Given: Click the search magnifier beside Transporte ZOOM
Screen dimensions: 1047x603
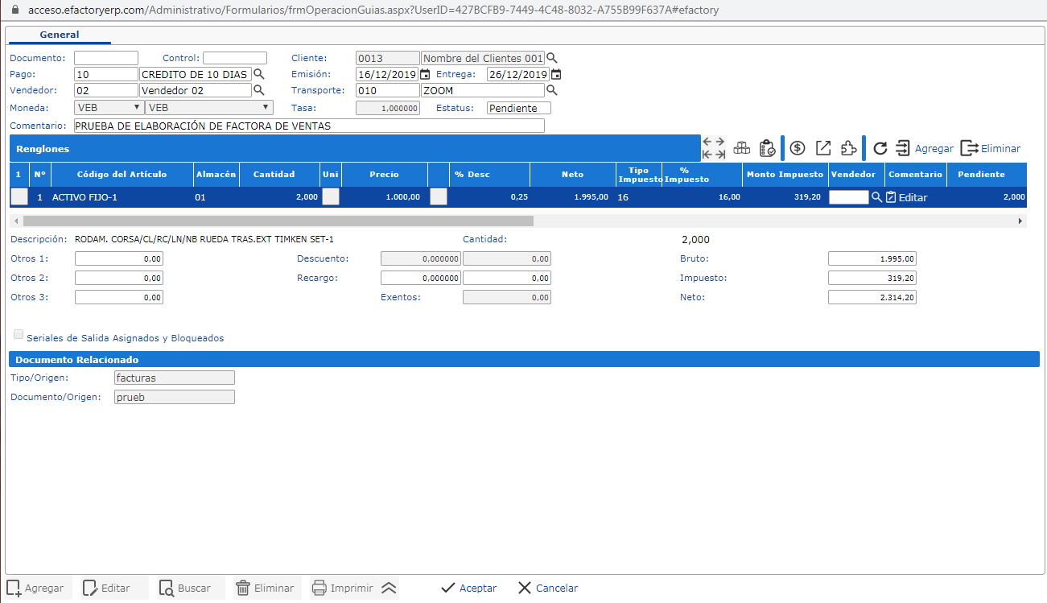Looking at the screenshot, I should tap(552, 90).
